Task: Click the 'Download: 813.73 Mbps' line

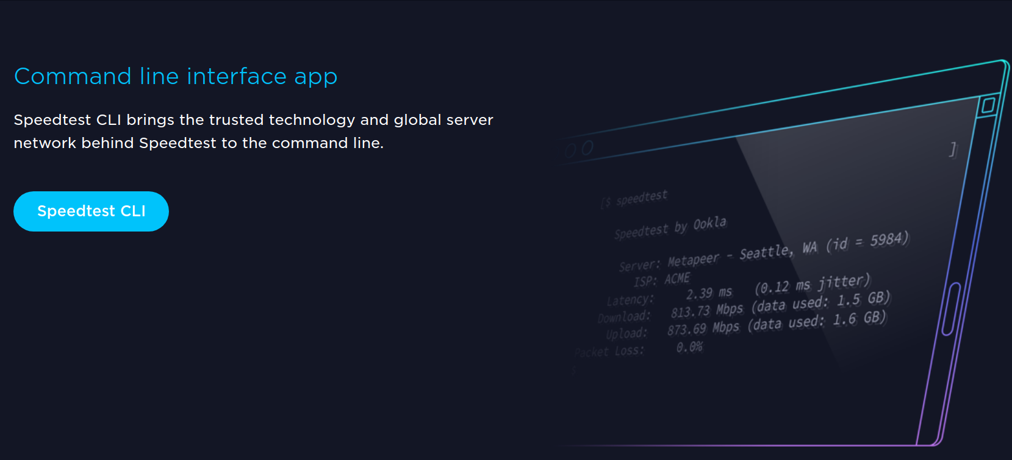Action: click(x=744, y=307)
